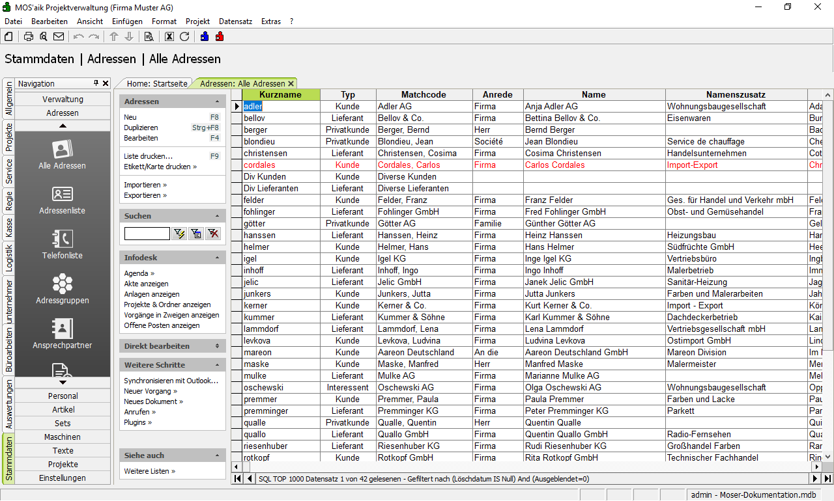Click Synchronisieren mit Outlook link
Screen dimensions: 834x501
click(x=171, y=381)
